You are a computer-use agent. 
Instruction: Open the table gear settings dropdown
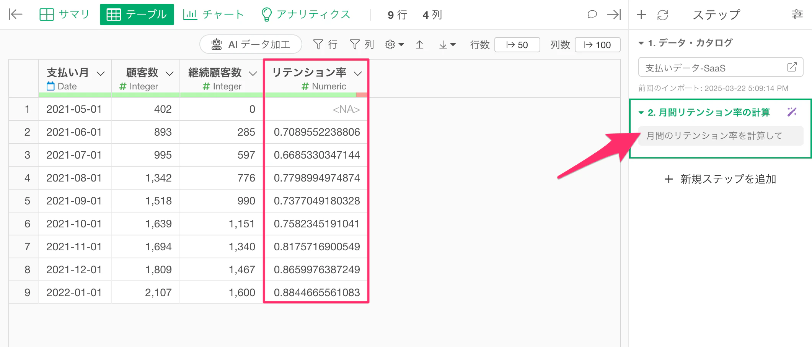pyautogui.click(x=395, y=45)
